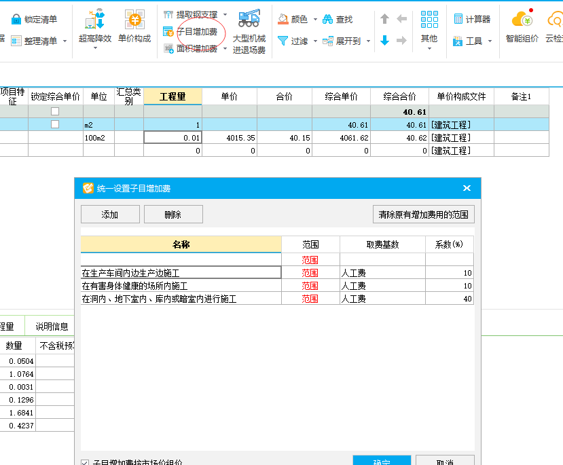Open the 单价构成 tool
The height and width of the screenshot is (465, 563).
(x=134, y=26)
